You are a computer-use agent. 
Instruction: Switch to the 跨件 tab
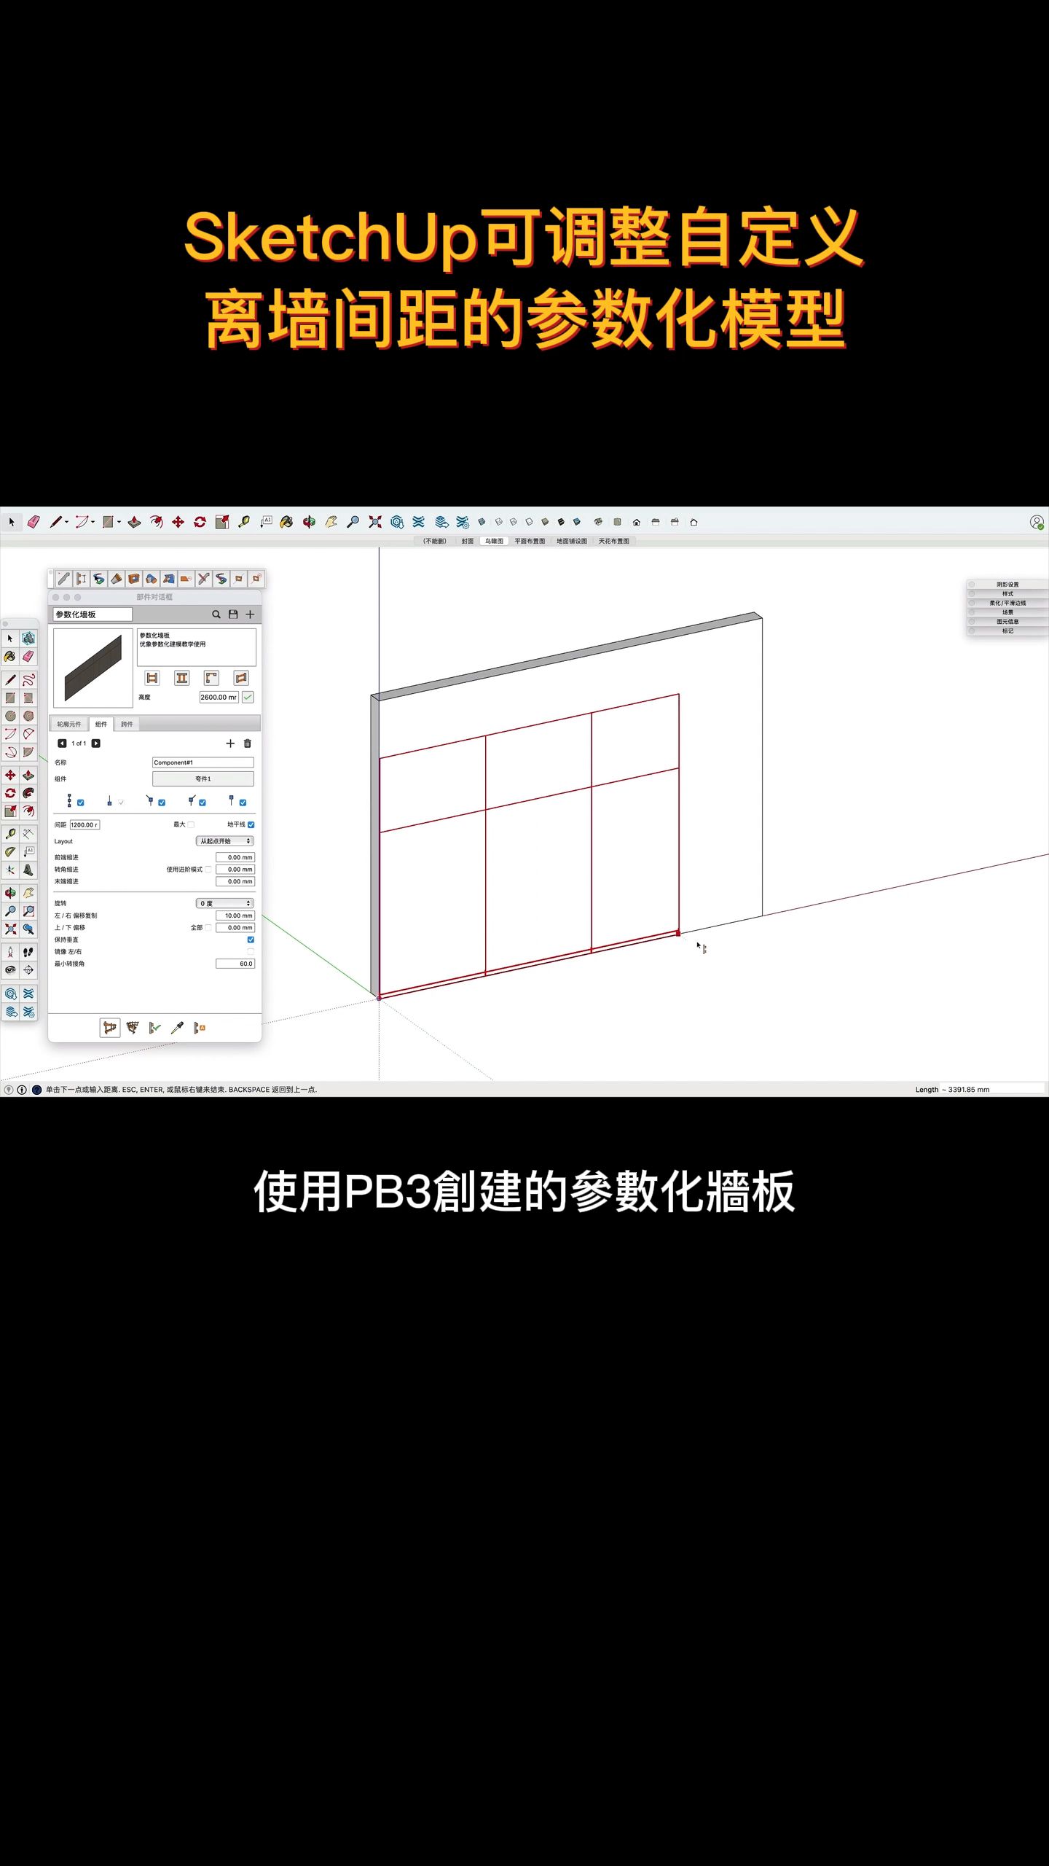click(127, 724)
